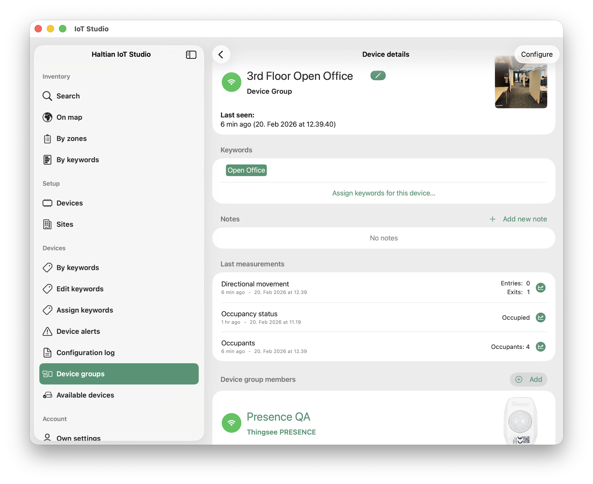This screenshot has width=593, height=484.
Task: Open the Device alerts warning icon
Action: coord(48,331)
